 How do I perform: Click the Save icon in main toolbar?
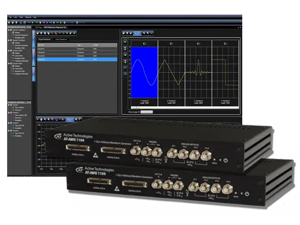click(x=16, y=22)
